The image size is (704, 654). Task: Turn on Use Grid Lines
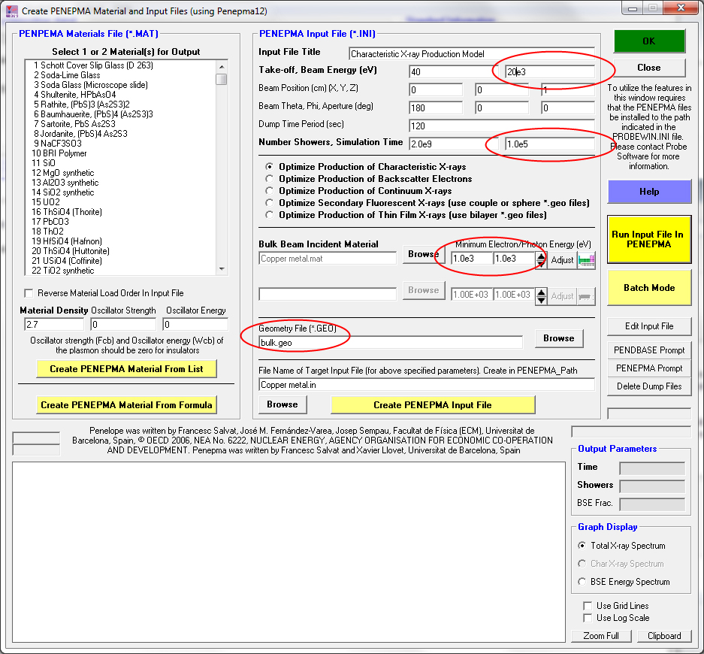[x=588, y=606]
